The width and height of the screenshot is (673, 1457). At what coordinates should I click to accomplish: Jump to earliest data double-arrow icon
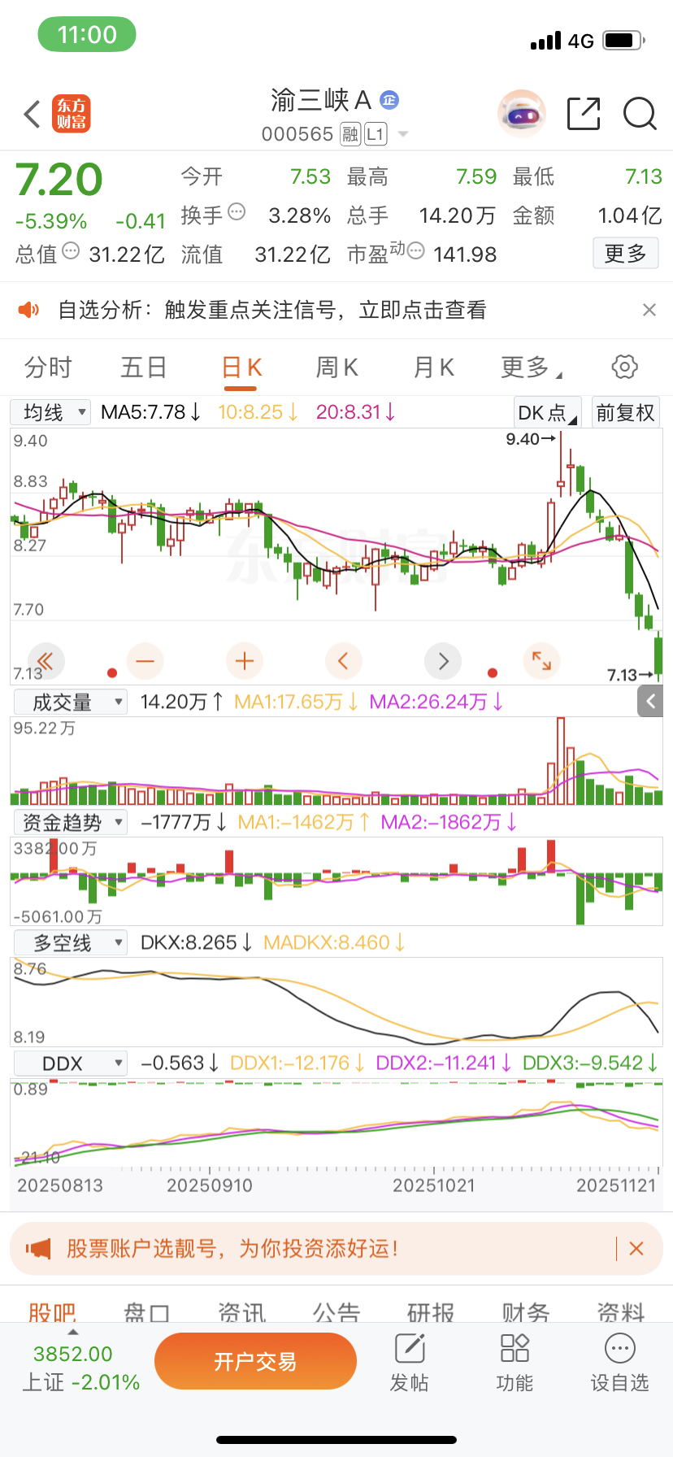[x=46, y=661]
